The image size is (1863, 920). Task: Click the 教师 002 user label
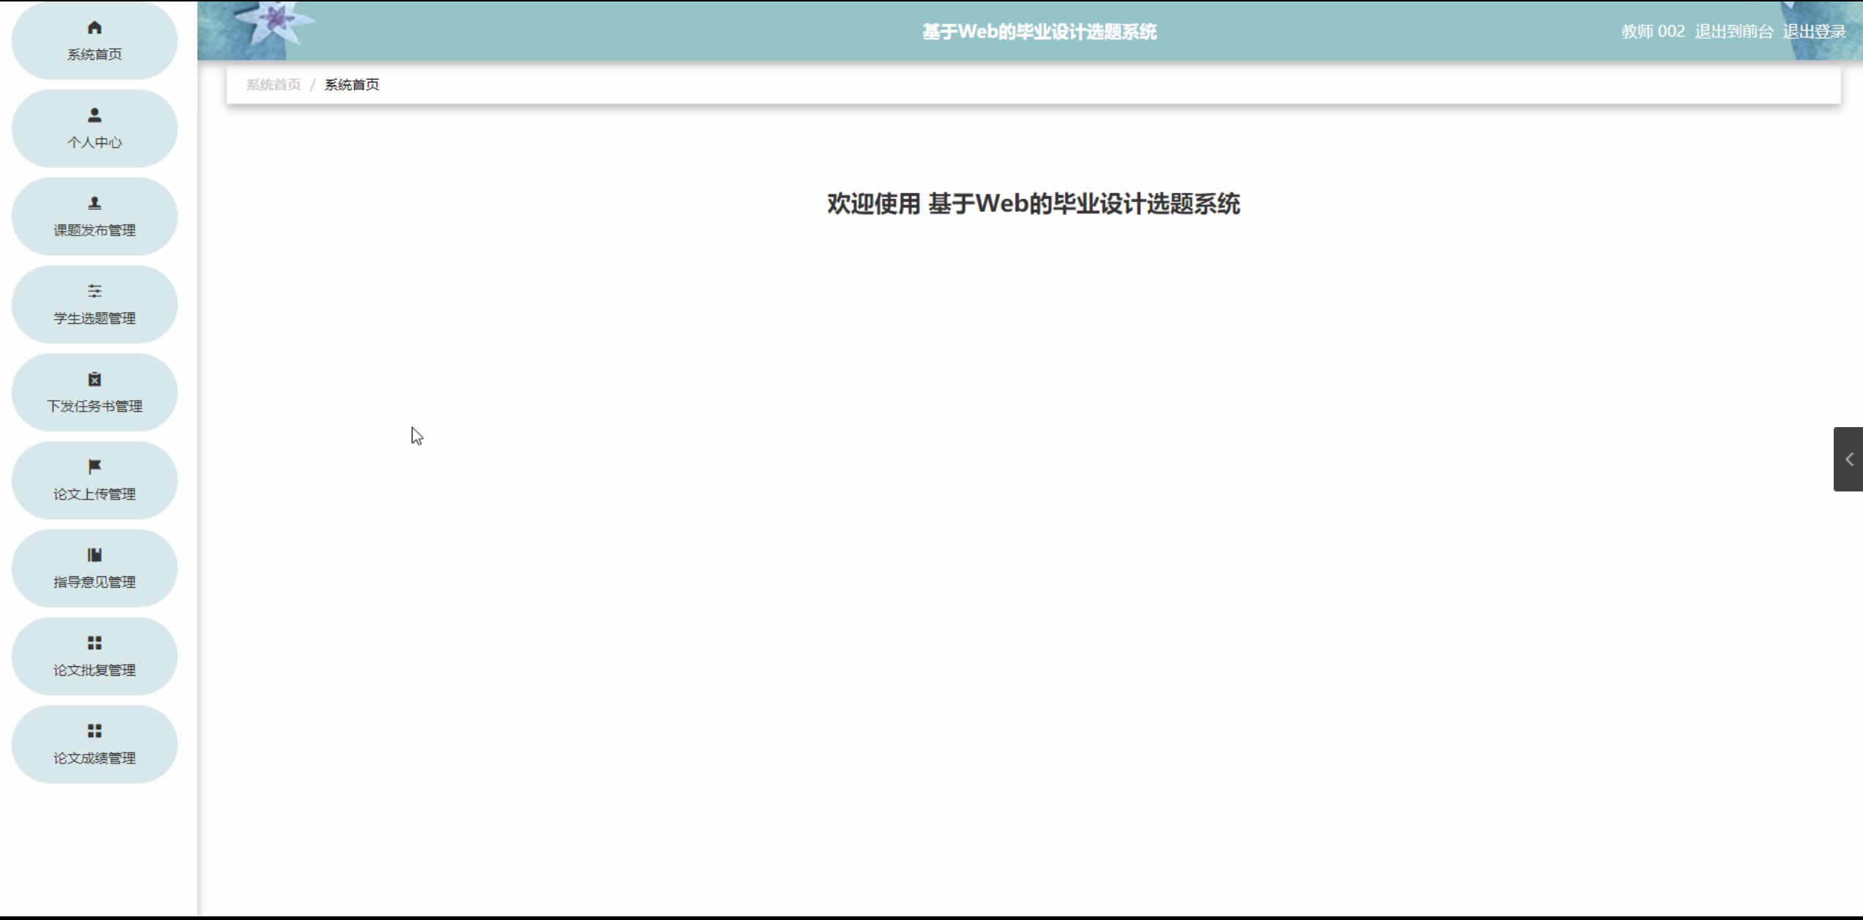coord(1652,31)
